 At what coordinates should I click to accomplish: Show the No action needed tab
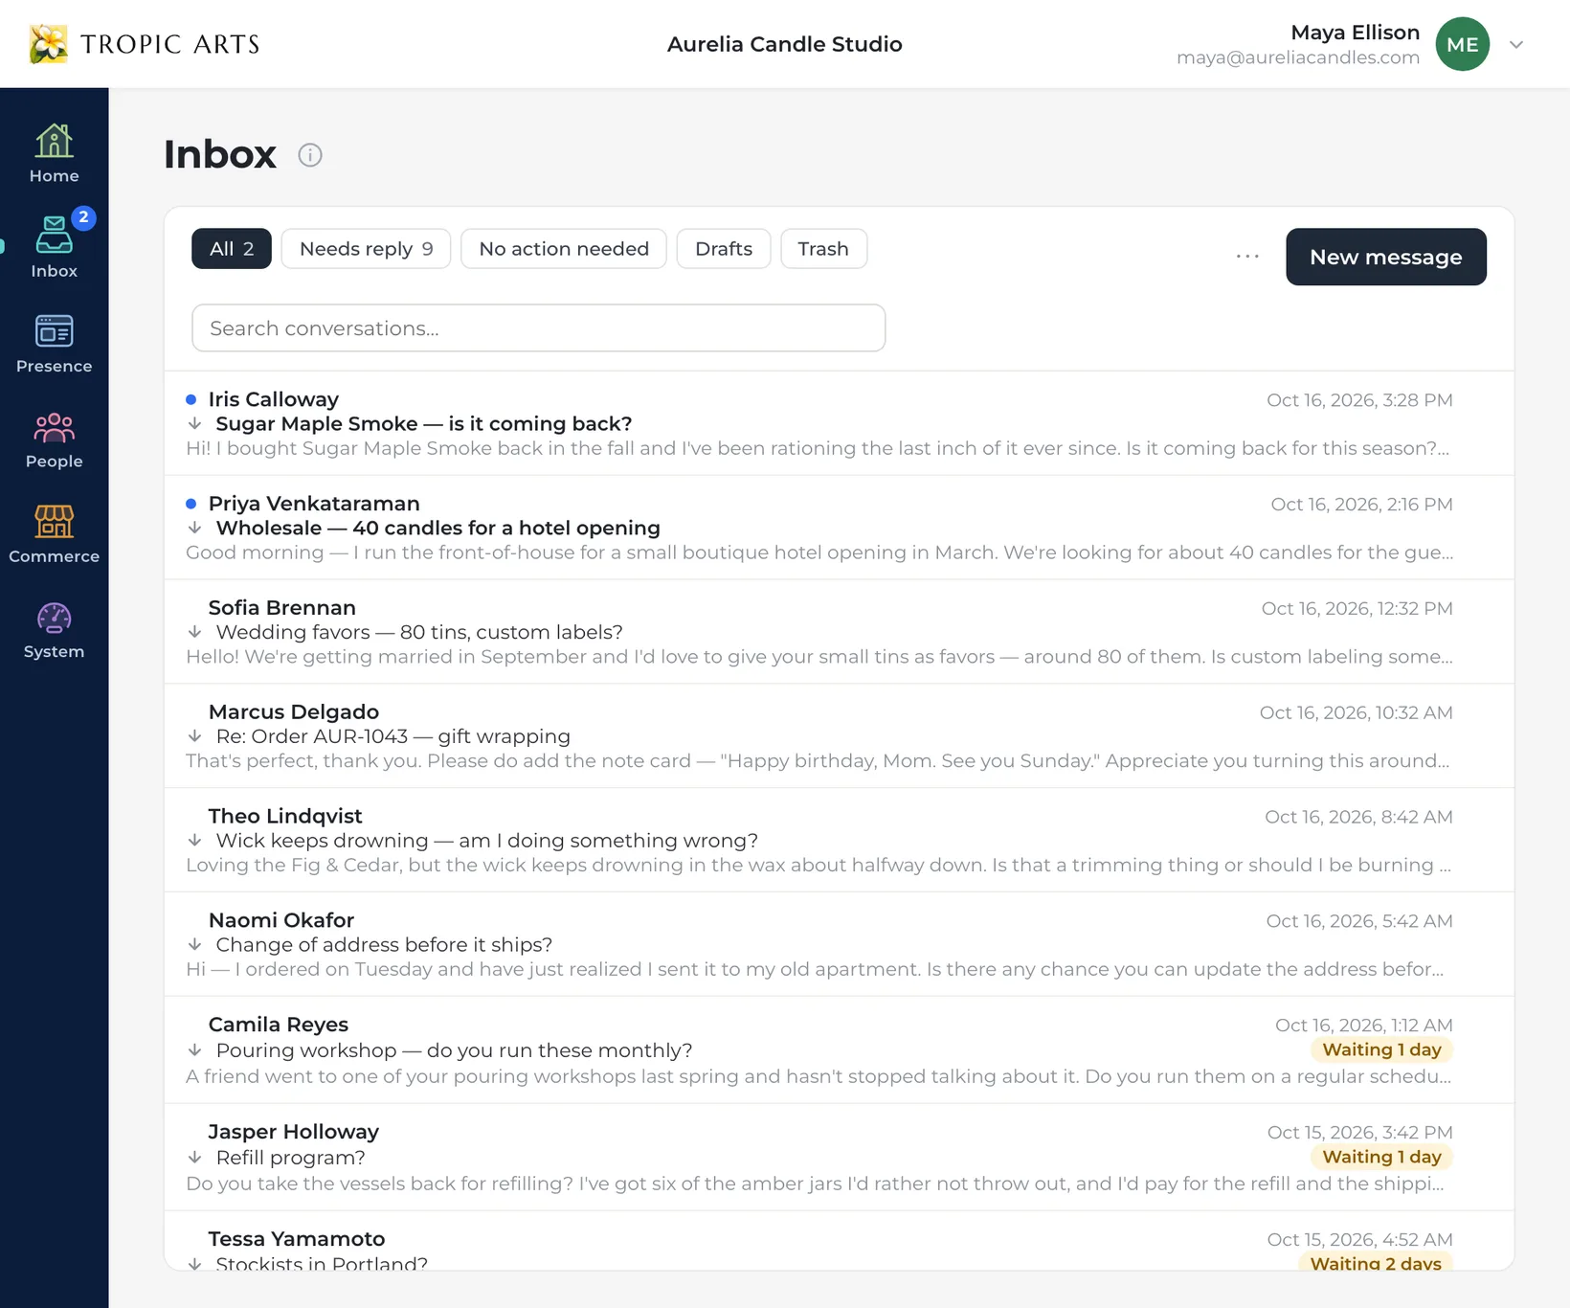click(x=564, y=249)
